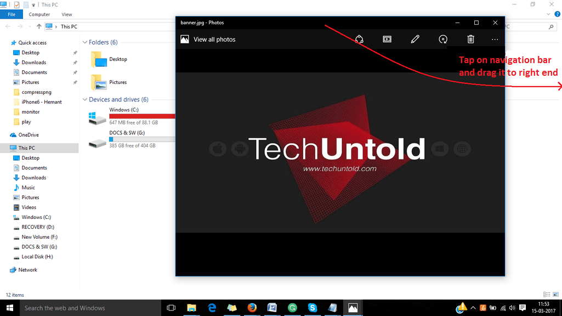
Task: Select Quick access in navigation pane
Action: (x=29, y=43)
